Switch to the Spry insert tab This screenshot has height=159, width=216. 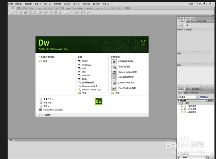pos(68,8)
